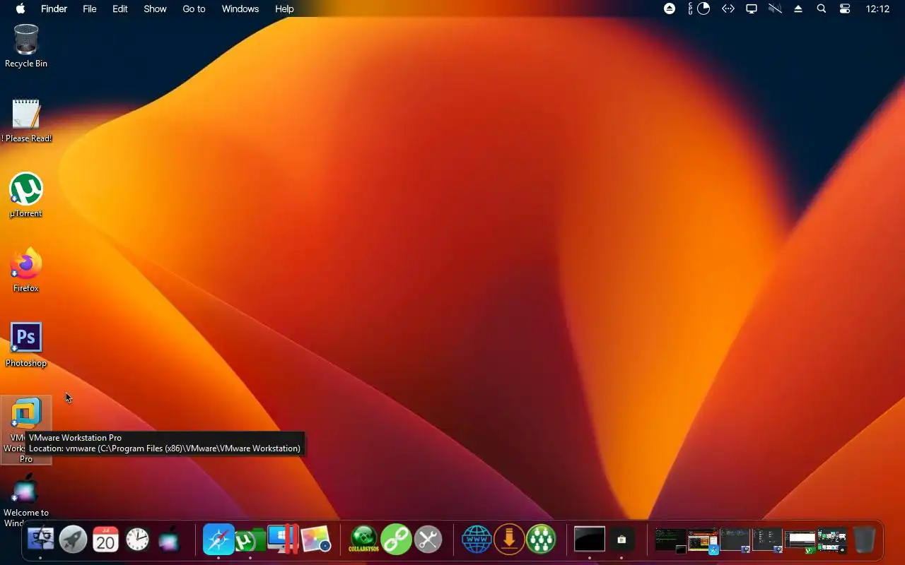Open the Finder menu
This screenshot has width=905, height=565.
point(54,8)
